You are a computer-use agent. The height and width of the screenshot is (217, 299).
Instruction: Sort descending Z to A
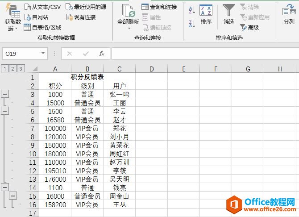pyautogui.click(x=192, y=24)
